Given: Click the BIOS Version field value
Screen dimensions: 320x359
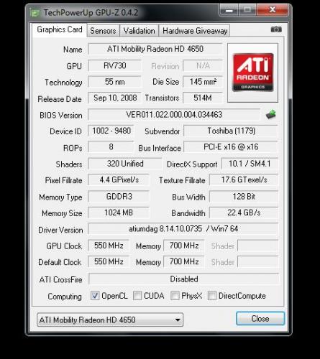Looking at the screenshot, I should point(174,115).
